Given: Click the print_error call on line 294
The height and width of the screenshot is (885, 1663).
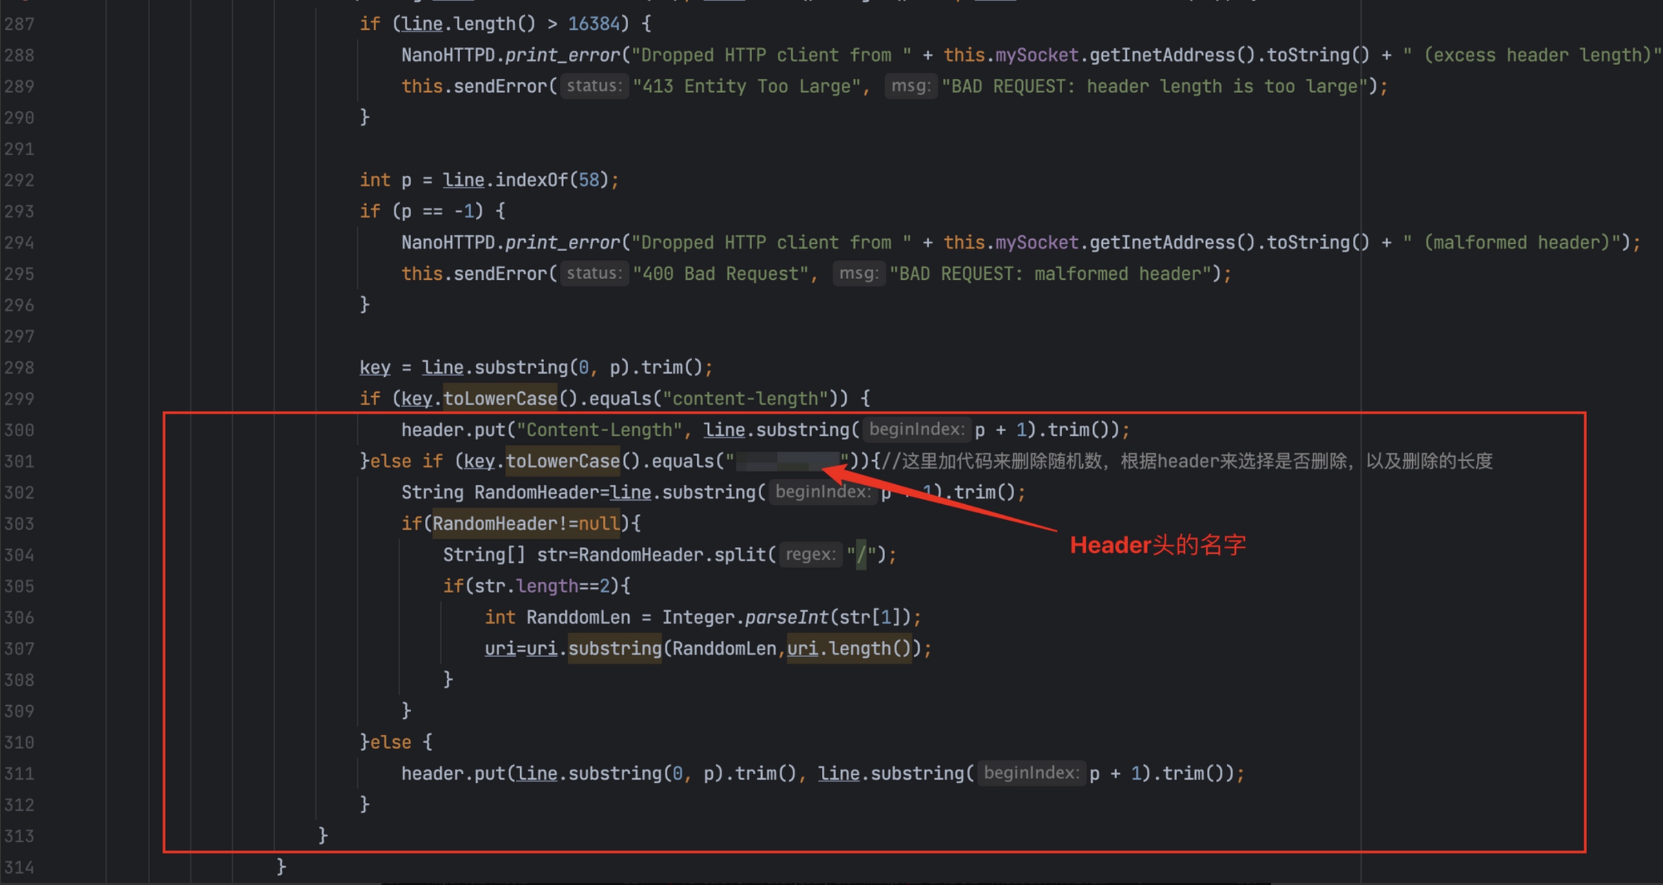Looking at the screenshot, I should coord(561,243).
